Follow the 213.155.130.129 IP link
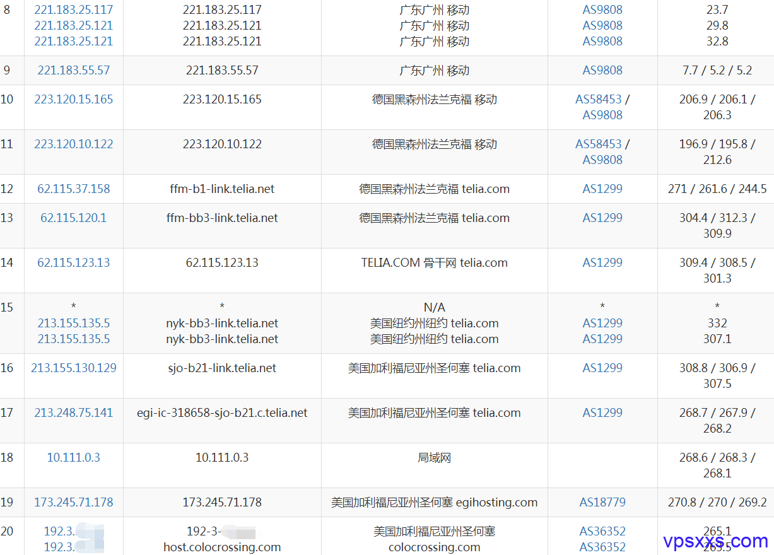 click(x=74, y=368)
